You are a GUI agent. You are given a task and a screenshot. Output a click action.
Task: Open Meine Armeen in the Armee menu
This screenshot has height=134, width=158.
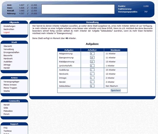click(10, 85)
